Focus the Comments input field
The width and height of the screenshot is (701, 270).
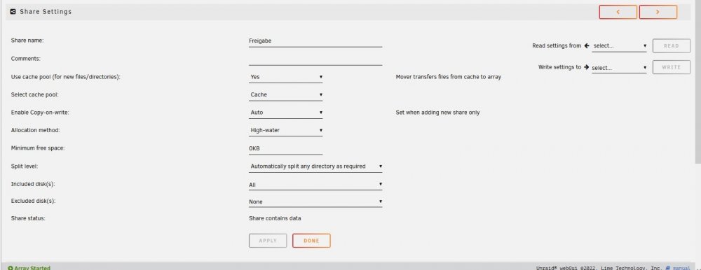tap(315, 59)
